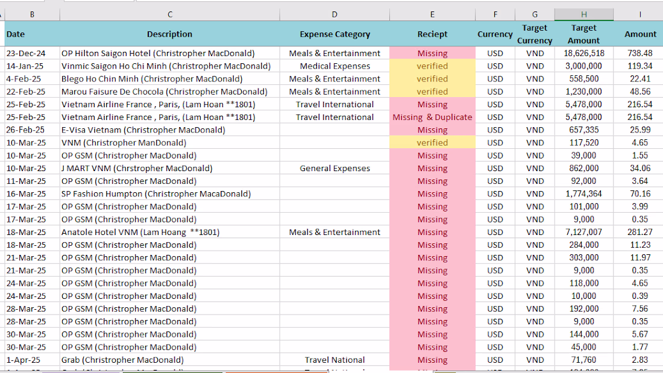Screen dimensions: 663x373
Task: Select the J MART VNM description cell
Action: tap(169, 168)
